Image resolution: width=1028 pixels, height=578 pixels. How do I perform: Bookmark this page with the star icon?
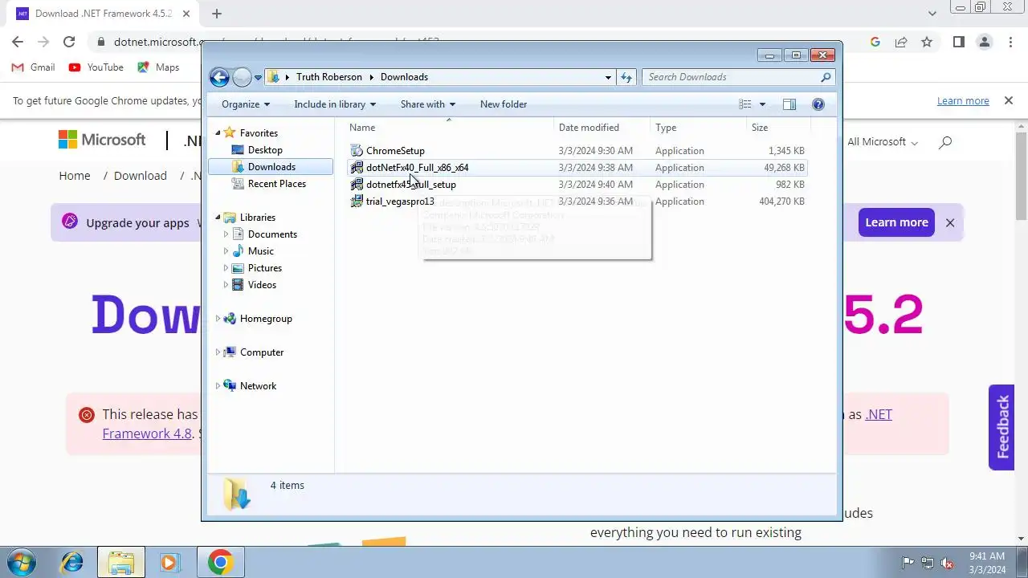tap(927, 42)
